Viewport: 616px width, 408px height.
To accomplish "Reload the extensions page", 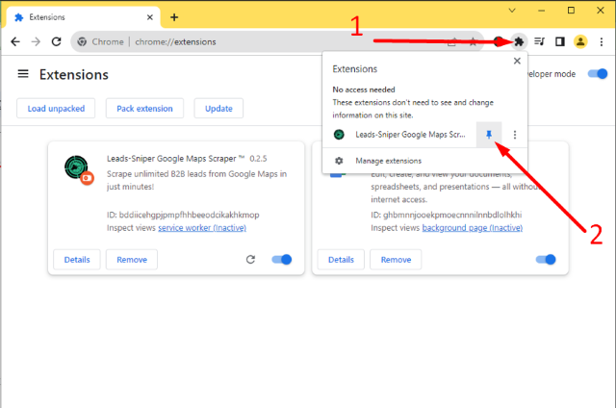I will pyautogui.click(x=57, y=41).
